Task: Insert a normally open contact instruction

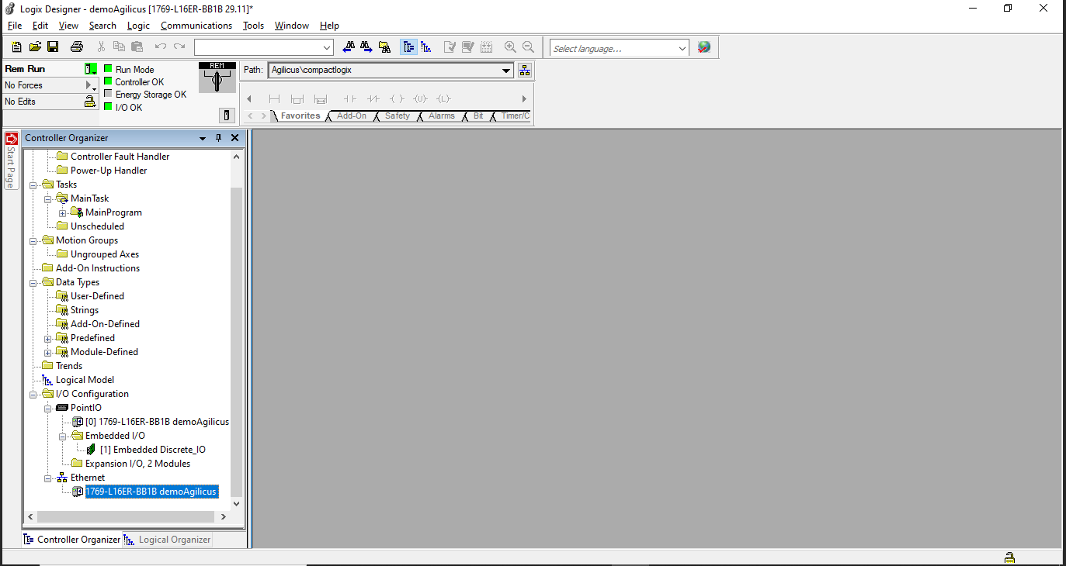Action: click(349, 98)
